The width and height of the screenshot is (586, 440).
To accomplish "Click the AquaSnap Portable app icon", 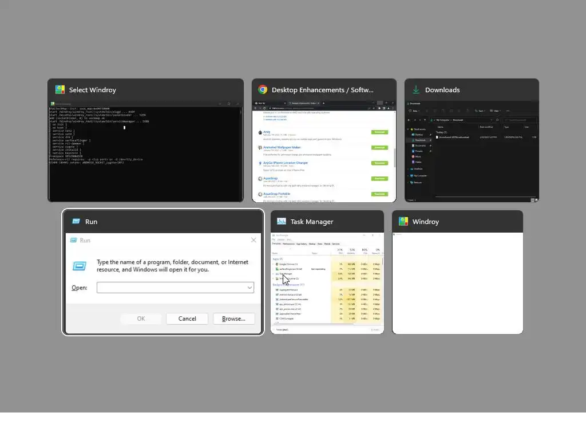I will click(260, 194).
